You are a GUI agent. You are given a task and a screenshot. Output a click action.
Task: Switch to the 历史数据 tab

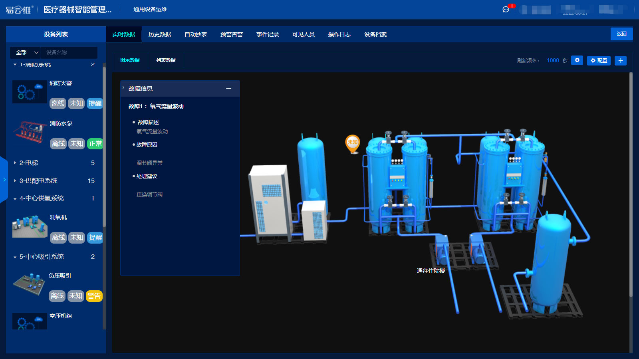pyautogui.click(x=159, y=34)
